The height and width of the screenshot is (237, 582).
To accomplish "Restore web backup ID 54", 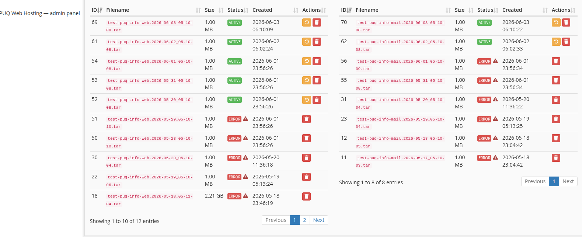I will (x=307, y=61).
